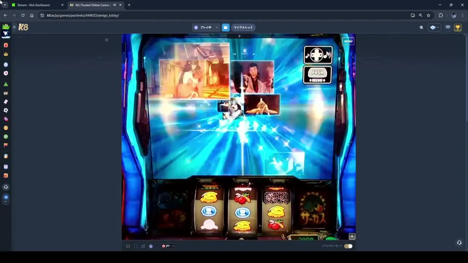Screen dimensions: 468x263
Task: Open the heart speech-bubble sidebar icon
Action: [5, 73]
